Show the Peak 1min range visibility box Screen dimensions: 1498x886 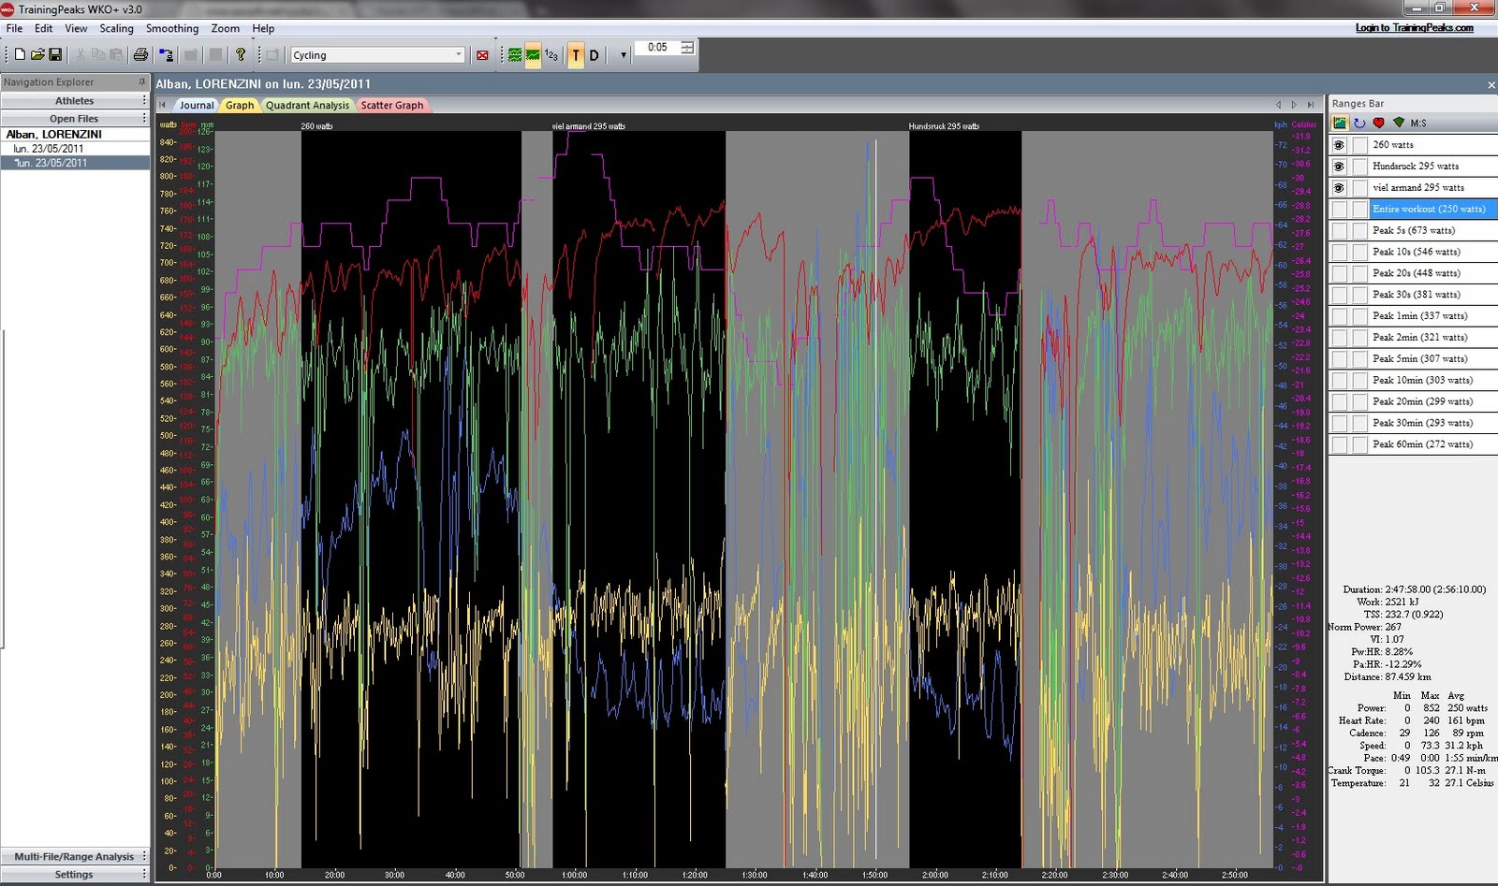pos(1339,316)
